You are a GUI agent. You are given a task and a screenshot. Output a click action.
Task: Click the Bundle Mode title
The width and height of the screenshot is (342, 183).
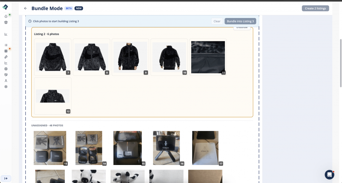[x=47, y=8]
